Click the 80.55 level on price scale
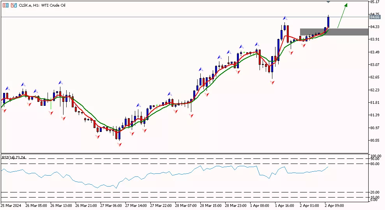 pyautogui.click(x=375, y=140)
